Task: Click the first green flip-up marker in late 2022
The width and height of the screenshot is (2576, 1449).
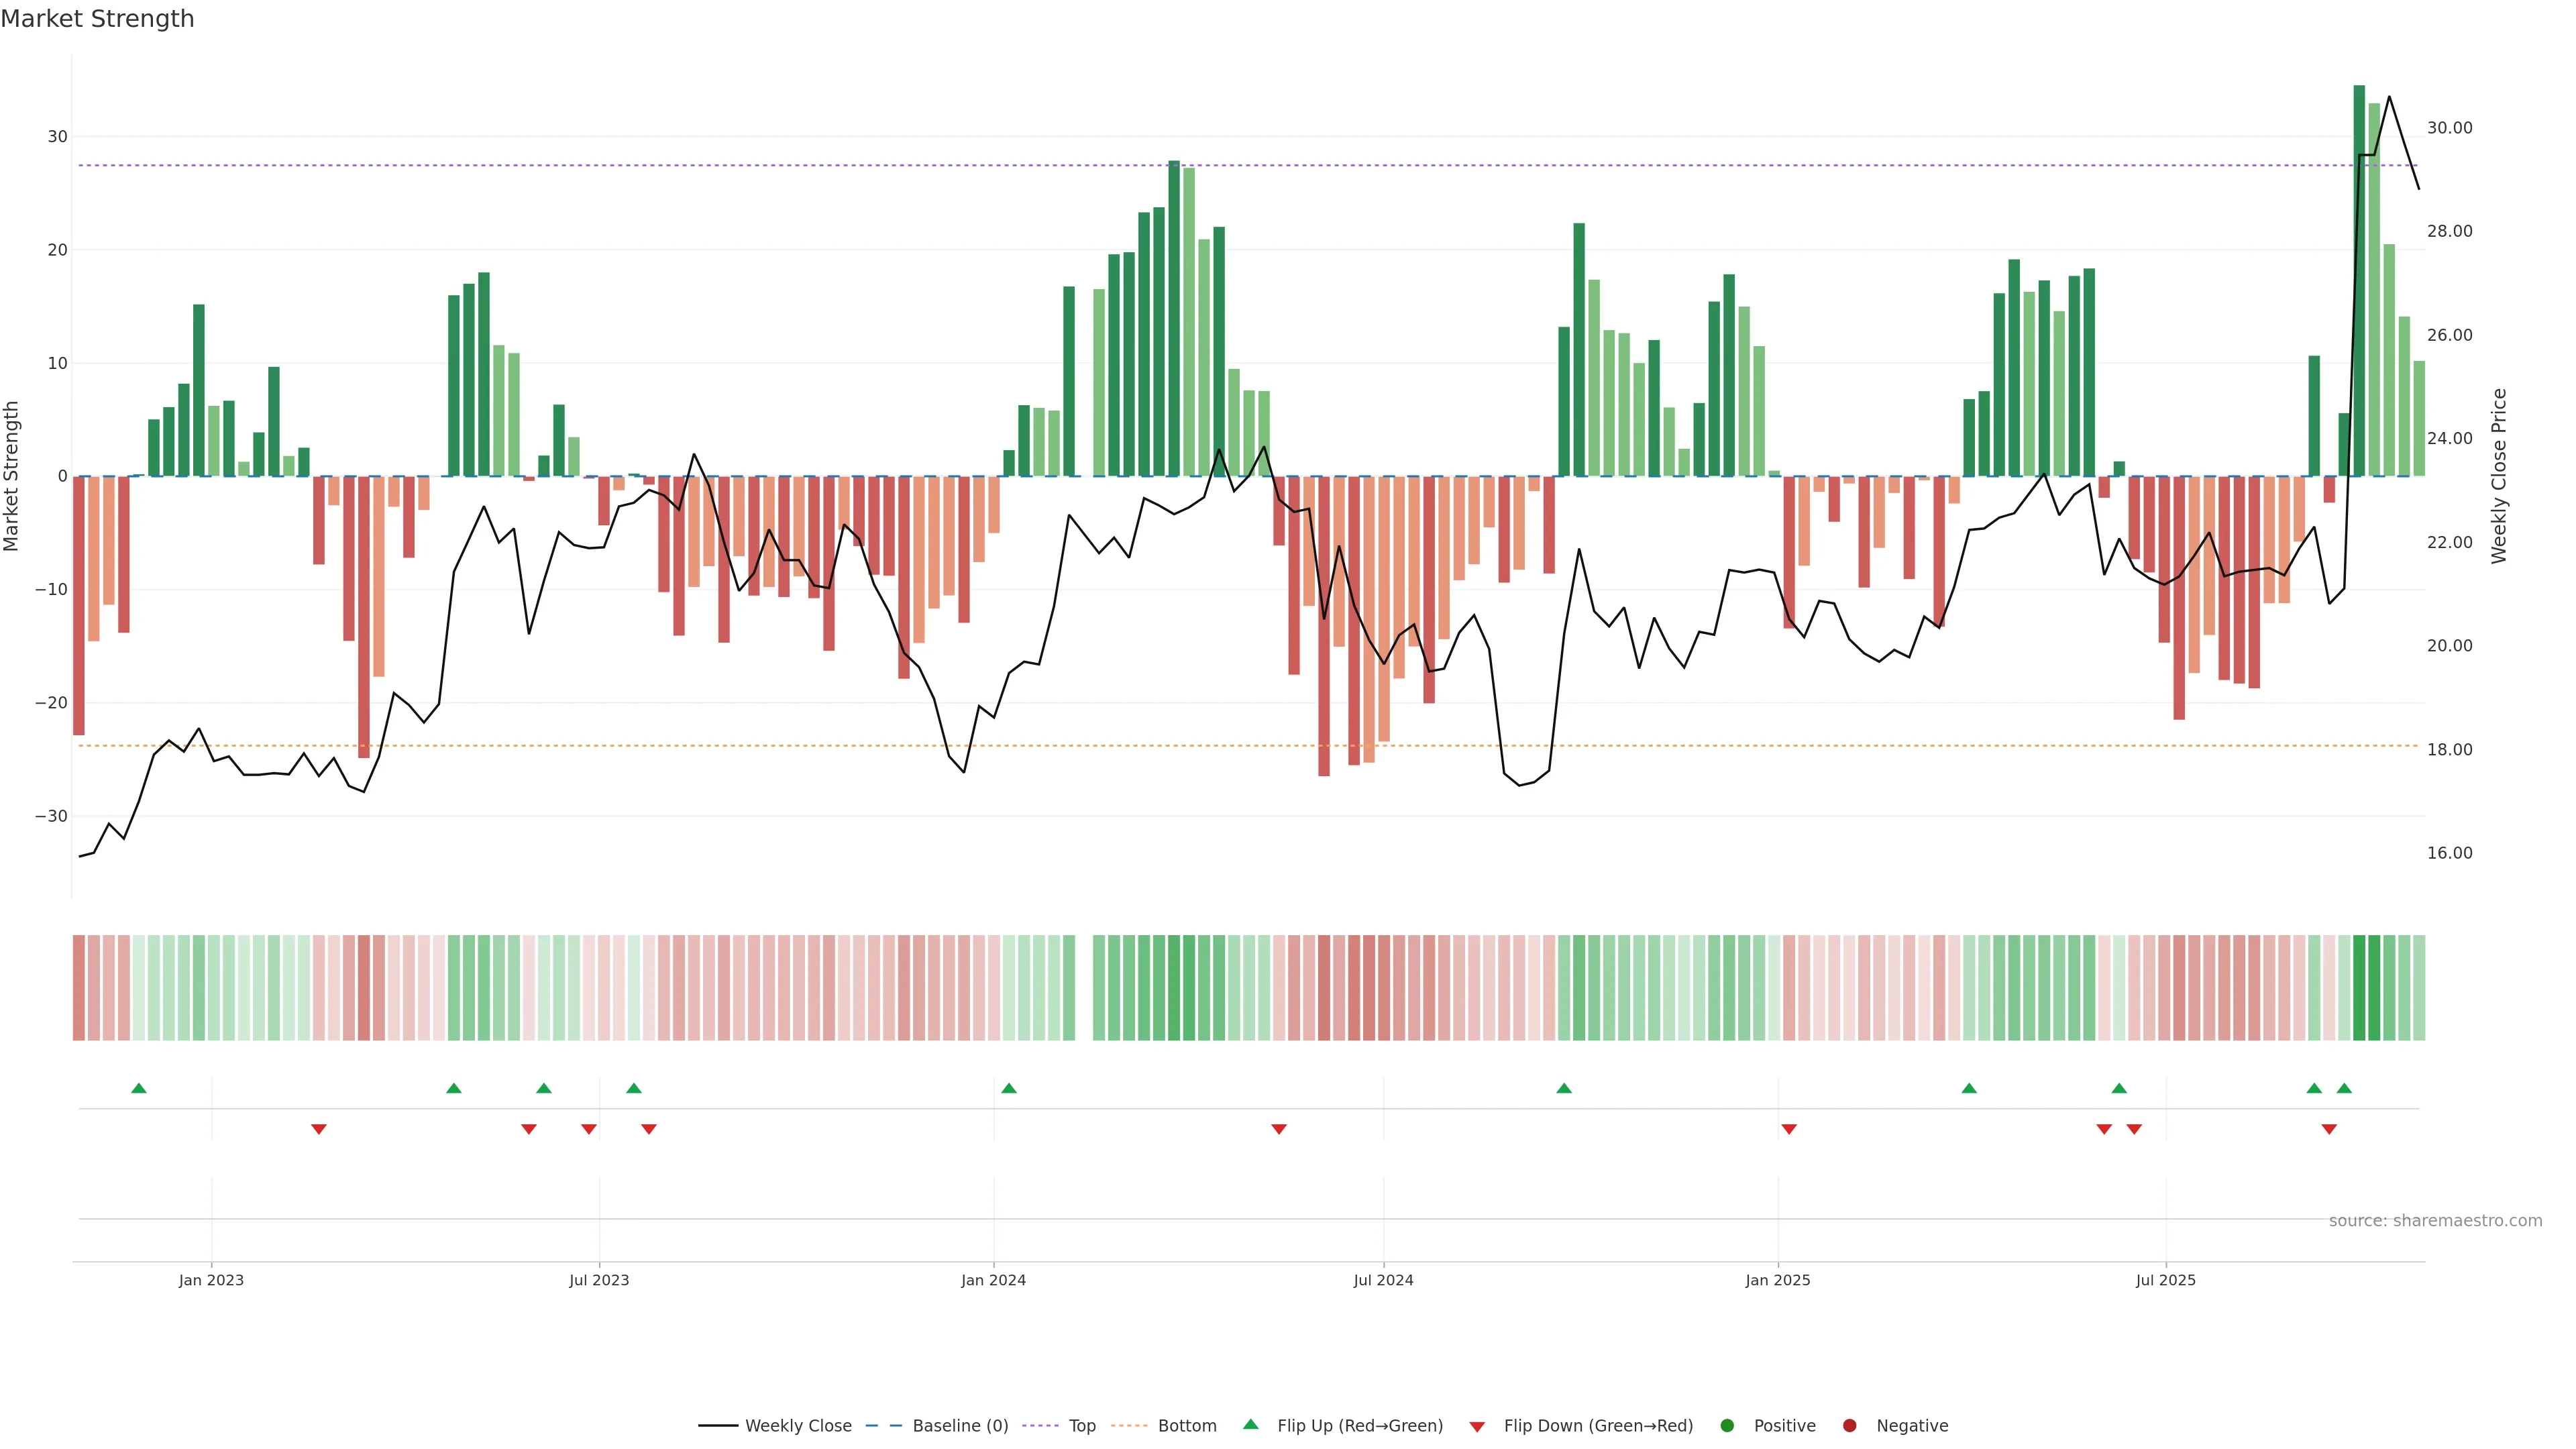Action: 139,1088
